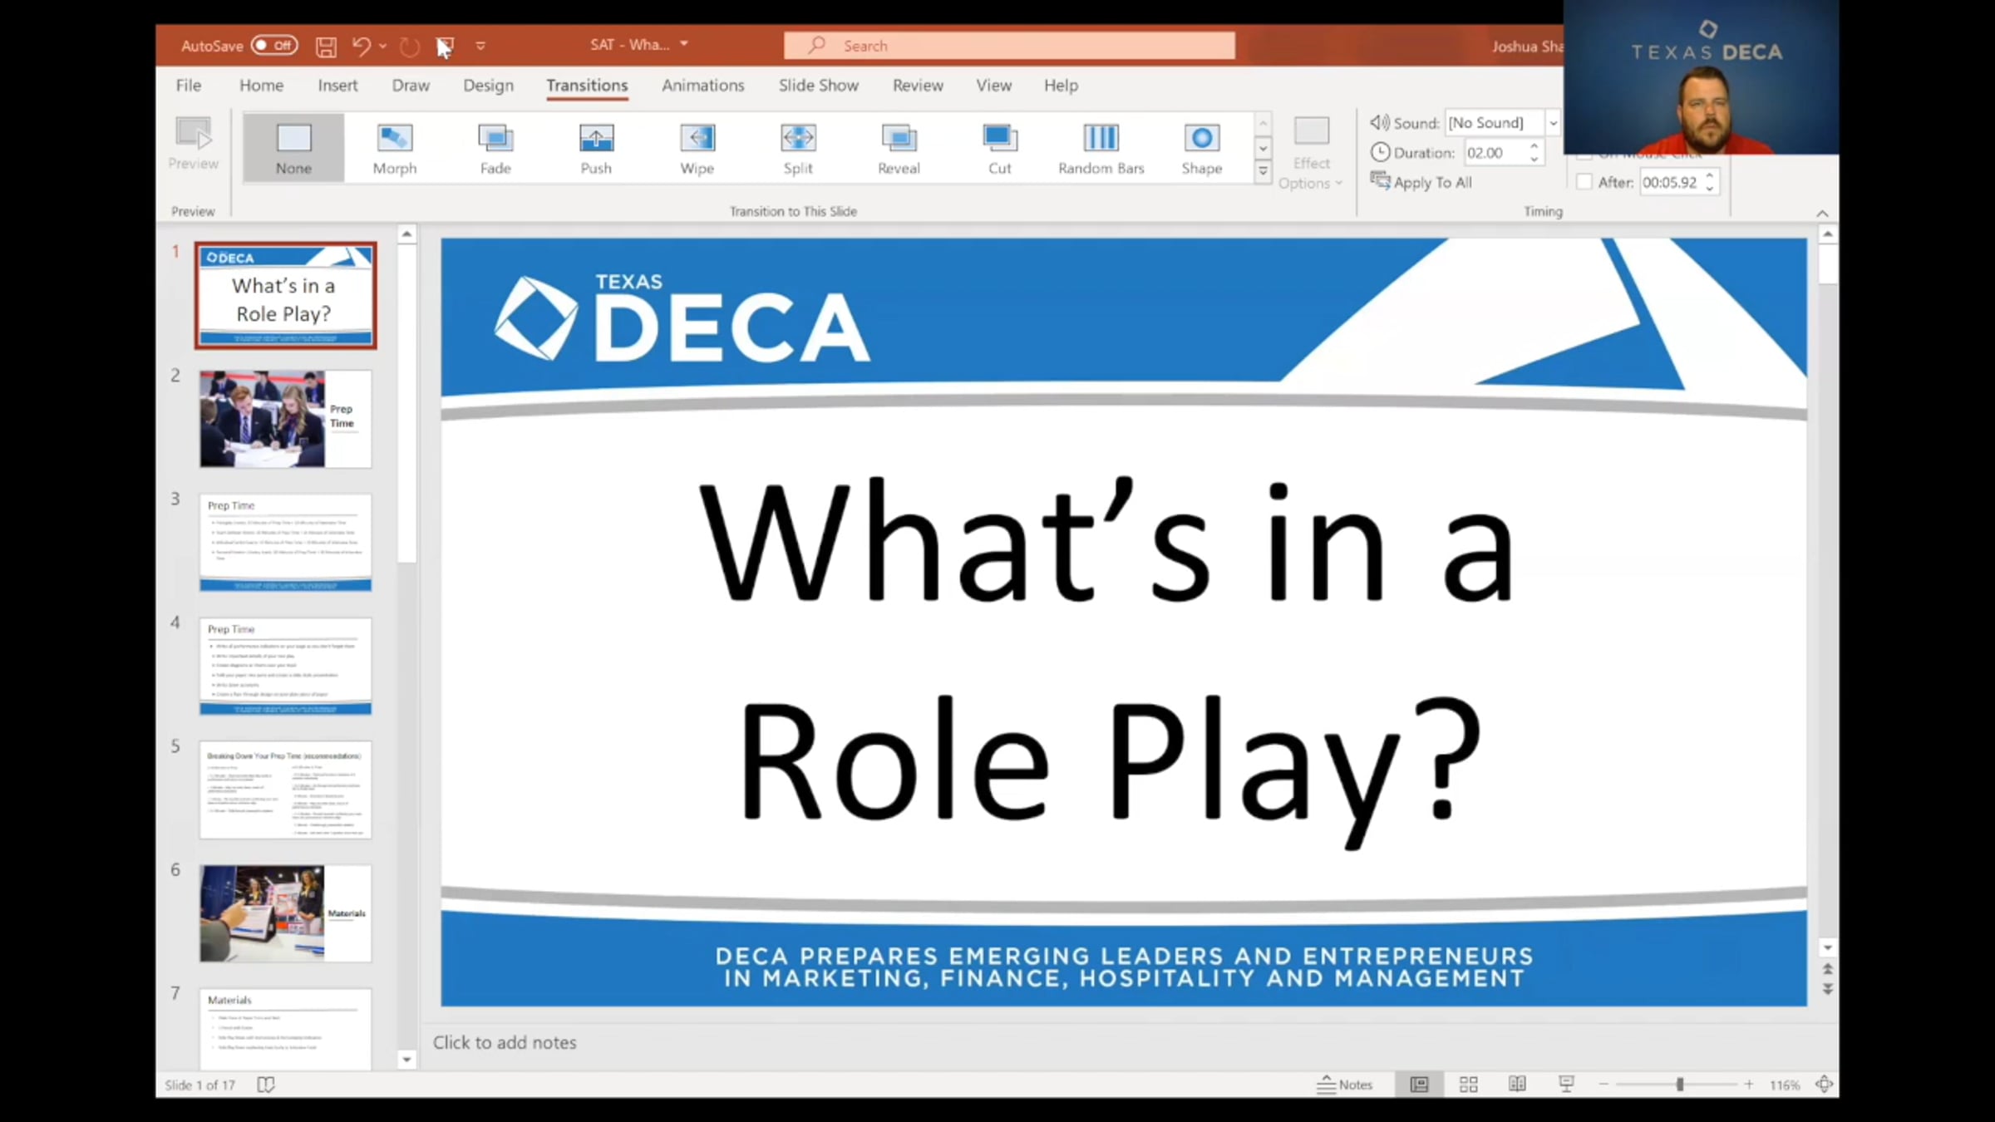Click Apply To All button

pyautogui.click(x=1421, y=182)
